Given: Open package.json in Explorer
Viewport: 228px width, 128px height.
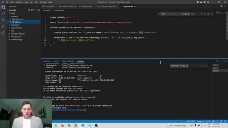Looking at the screenshot, I should (16, 37).
